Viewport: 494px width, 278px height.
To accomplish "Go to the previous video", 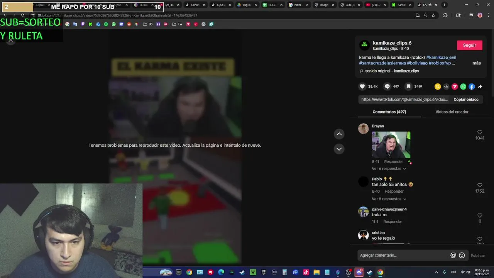I will 339,134.
